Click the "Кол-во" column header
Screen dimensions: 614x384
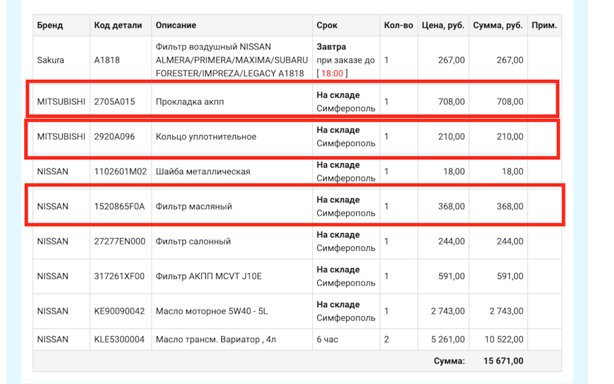pos(398,26)
